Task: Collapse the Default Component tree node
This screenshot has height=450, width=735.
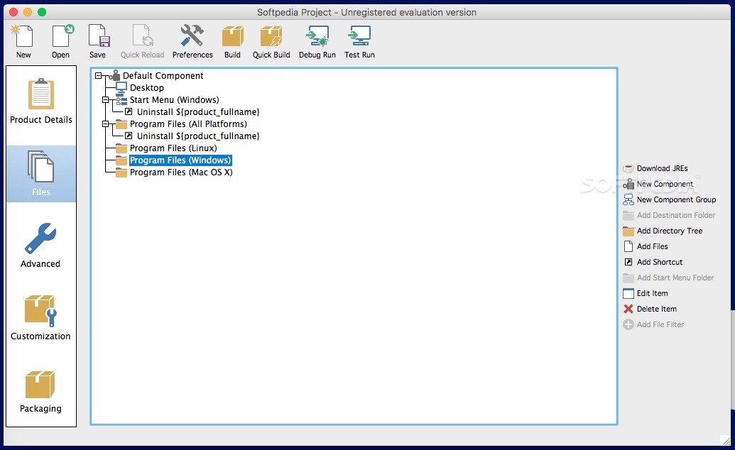Action: point(97,76)
